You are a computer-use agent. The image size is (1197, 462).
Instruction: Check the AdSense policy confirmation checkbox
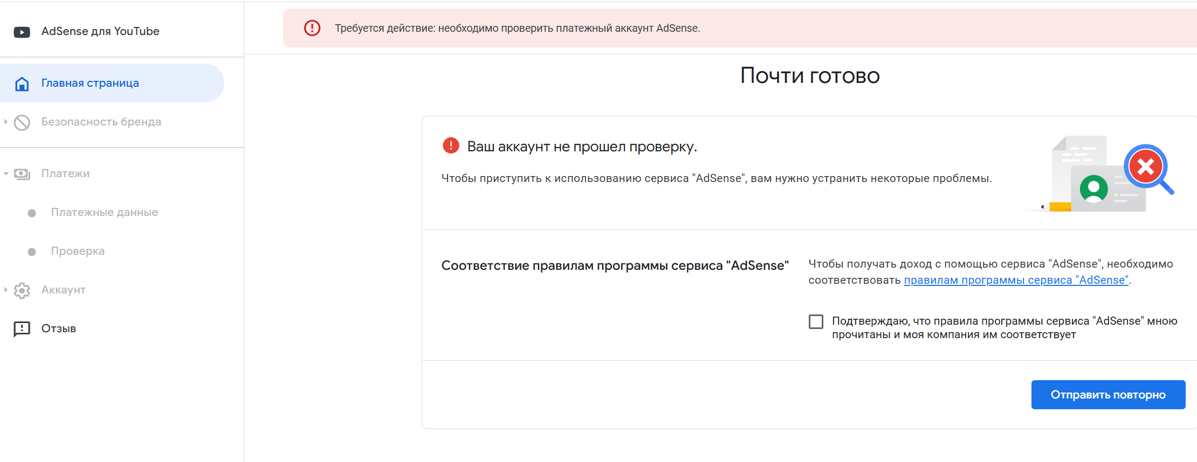pos(816,321)
